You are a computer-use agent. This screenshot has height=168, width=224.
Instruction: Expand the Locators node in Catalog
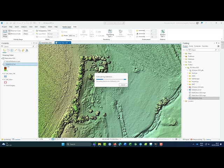(x=184, y=101)
